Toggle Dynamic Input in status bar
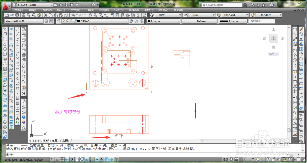Viewport: 307px width, 163px height. click(97, 159)
